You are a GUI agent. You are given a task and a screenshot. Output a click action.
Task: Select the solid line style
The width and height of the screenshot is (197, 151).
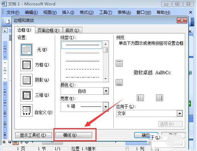(x=82, y=45)
